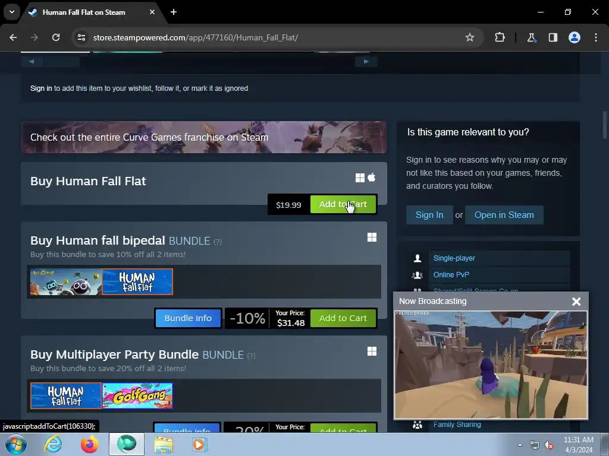This screenshot has height=456, width=609.
Task: Open the media player taskbar icon
Action: pos(200,444)
